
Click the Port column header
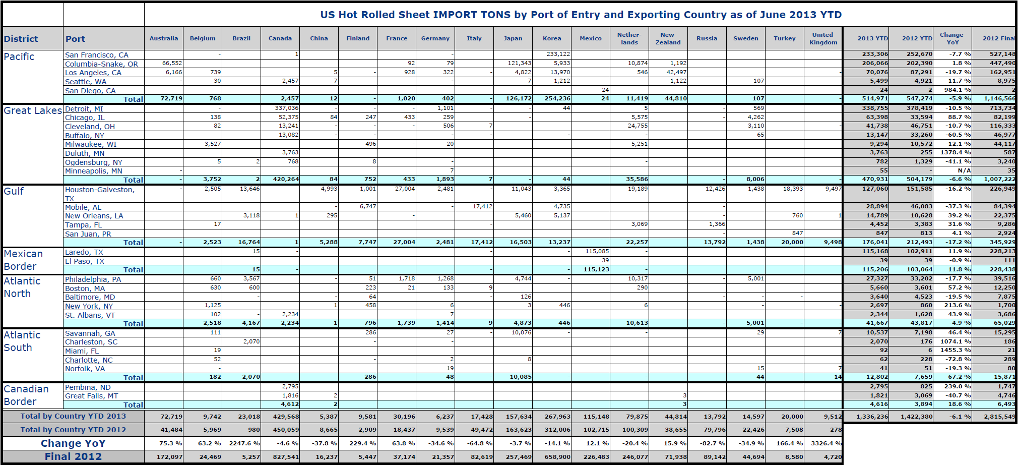pos(75,39)
